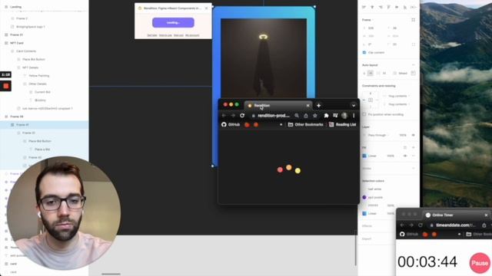Collapse the NFT Card layer
The image size is (492, 276).
[x=6, y=43]
